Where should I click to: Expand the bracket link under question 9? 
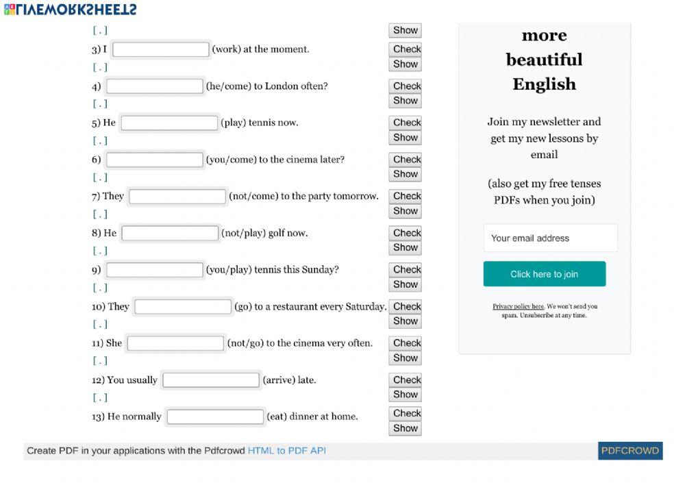[100, 288]
